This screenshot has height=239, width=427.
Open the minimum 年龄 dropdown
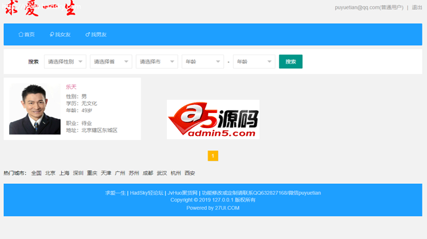click(x=202, y=62)
